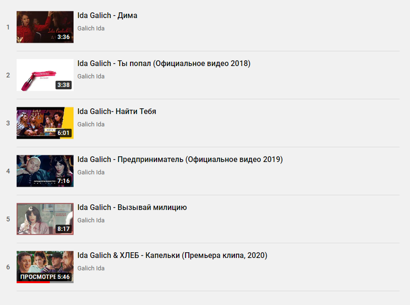Viewport: 410px width, 305px height.
Task: Open the Ida Galich - Вызывай милицию title
Action: pyautogui.click(x=132, y=207)
